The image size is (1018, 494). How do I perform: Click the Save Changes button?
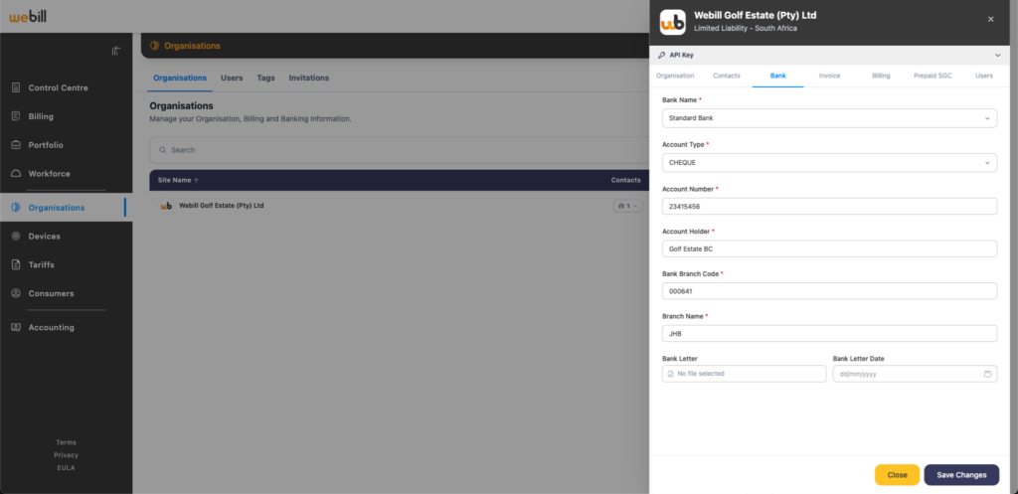click(x=961, y=475)
